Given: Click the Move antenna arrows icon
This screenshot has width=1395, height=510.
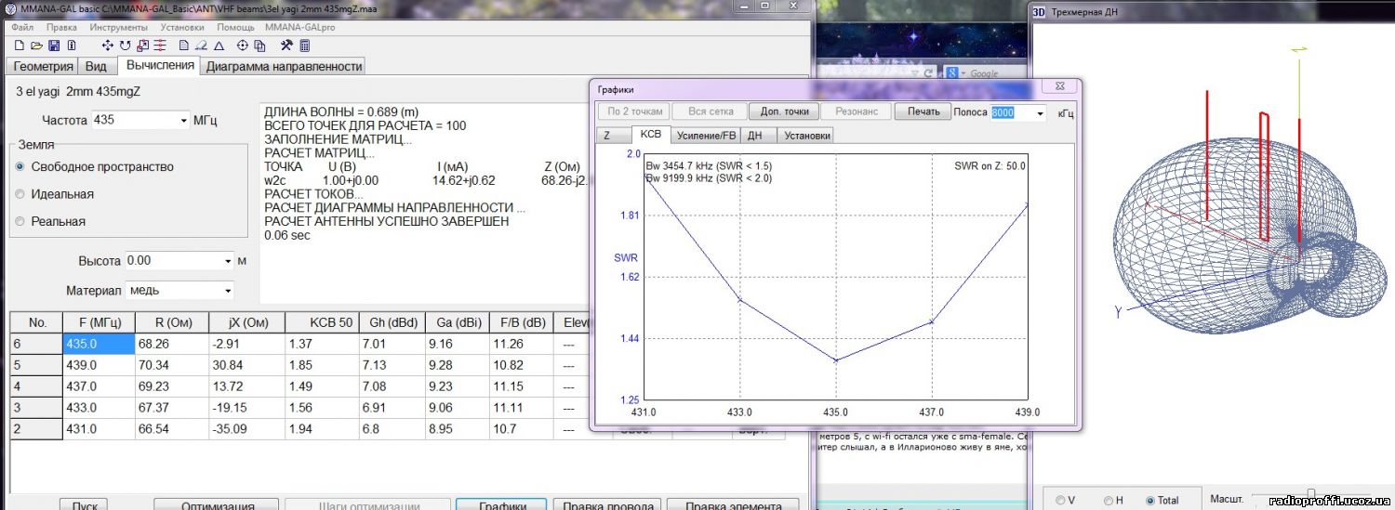Looking at the screenshot, I should pos(108,46).
